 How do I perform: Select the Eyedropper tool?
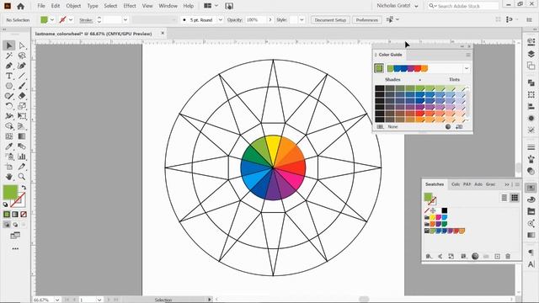[x=9, y=146]
